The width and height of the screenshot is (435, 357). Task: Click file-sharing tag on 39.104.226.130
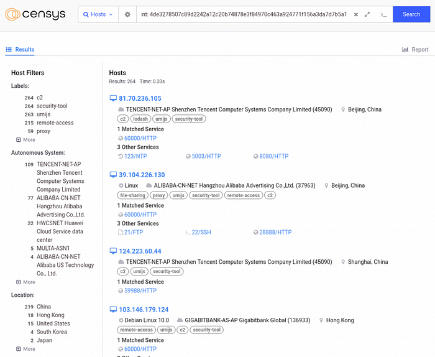click(x=132, y=195)
